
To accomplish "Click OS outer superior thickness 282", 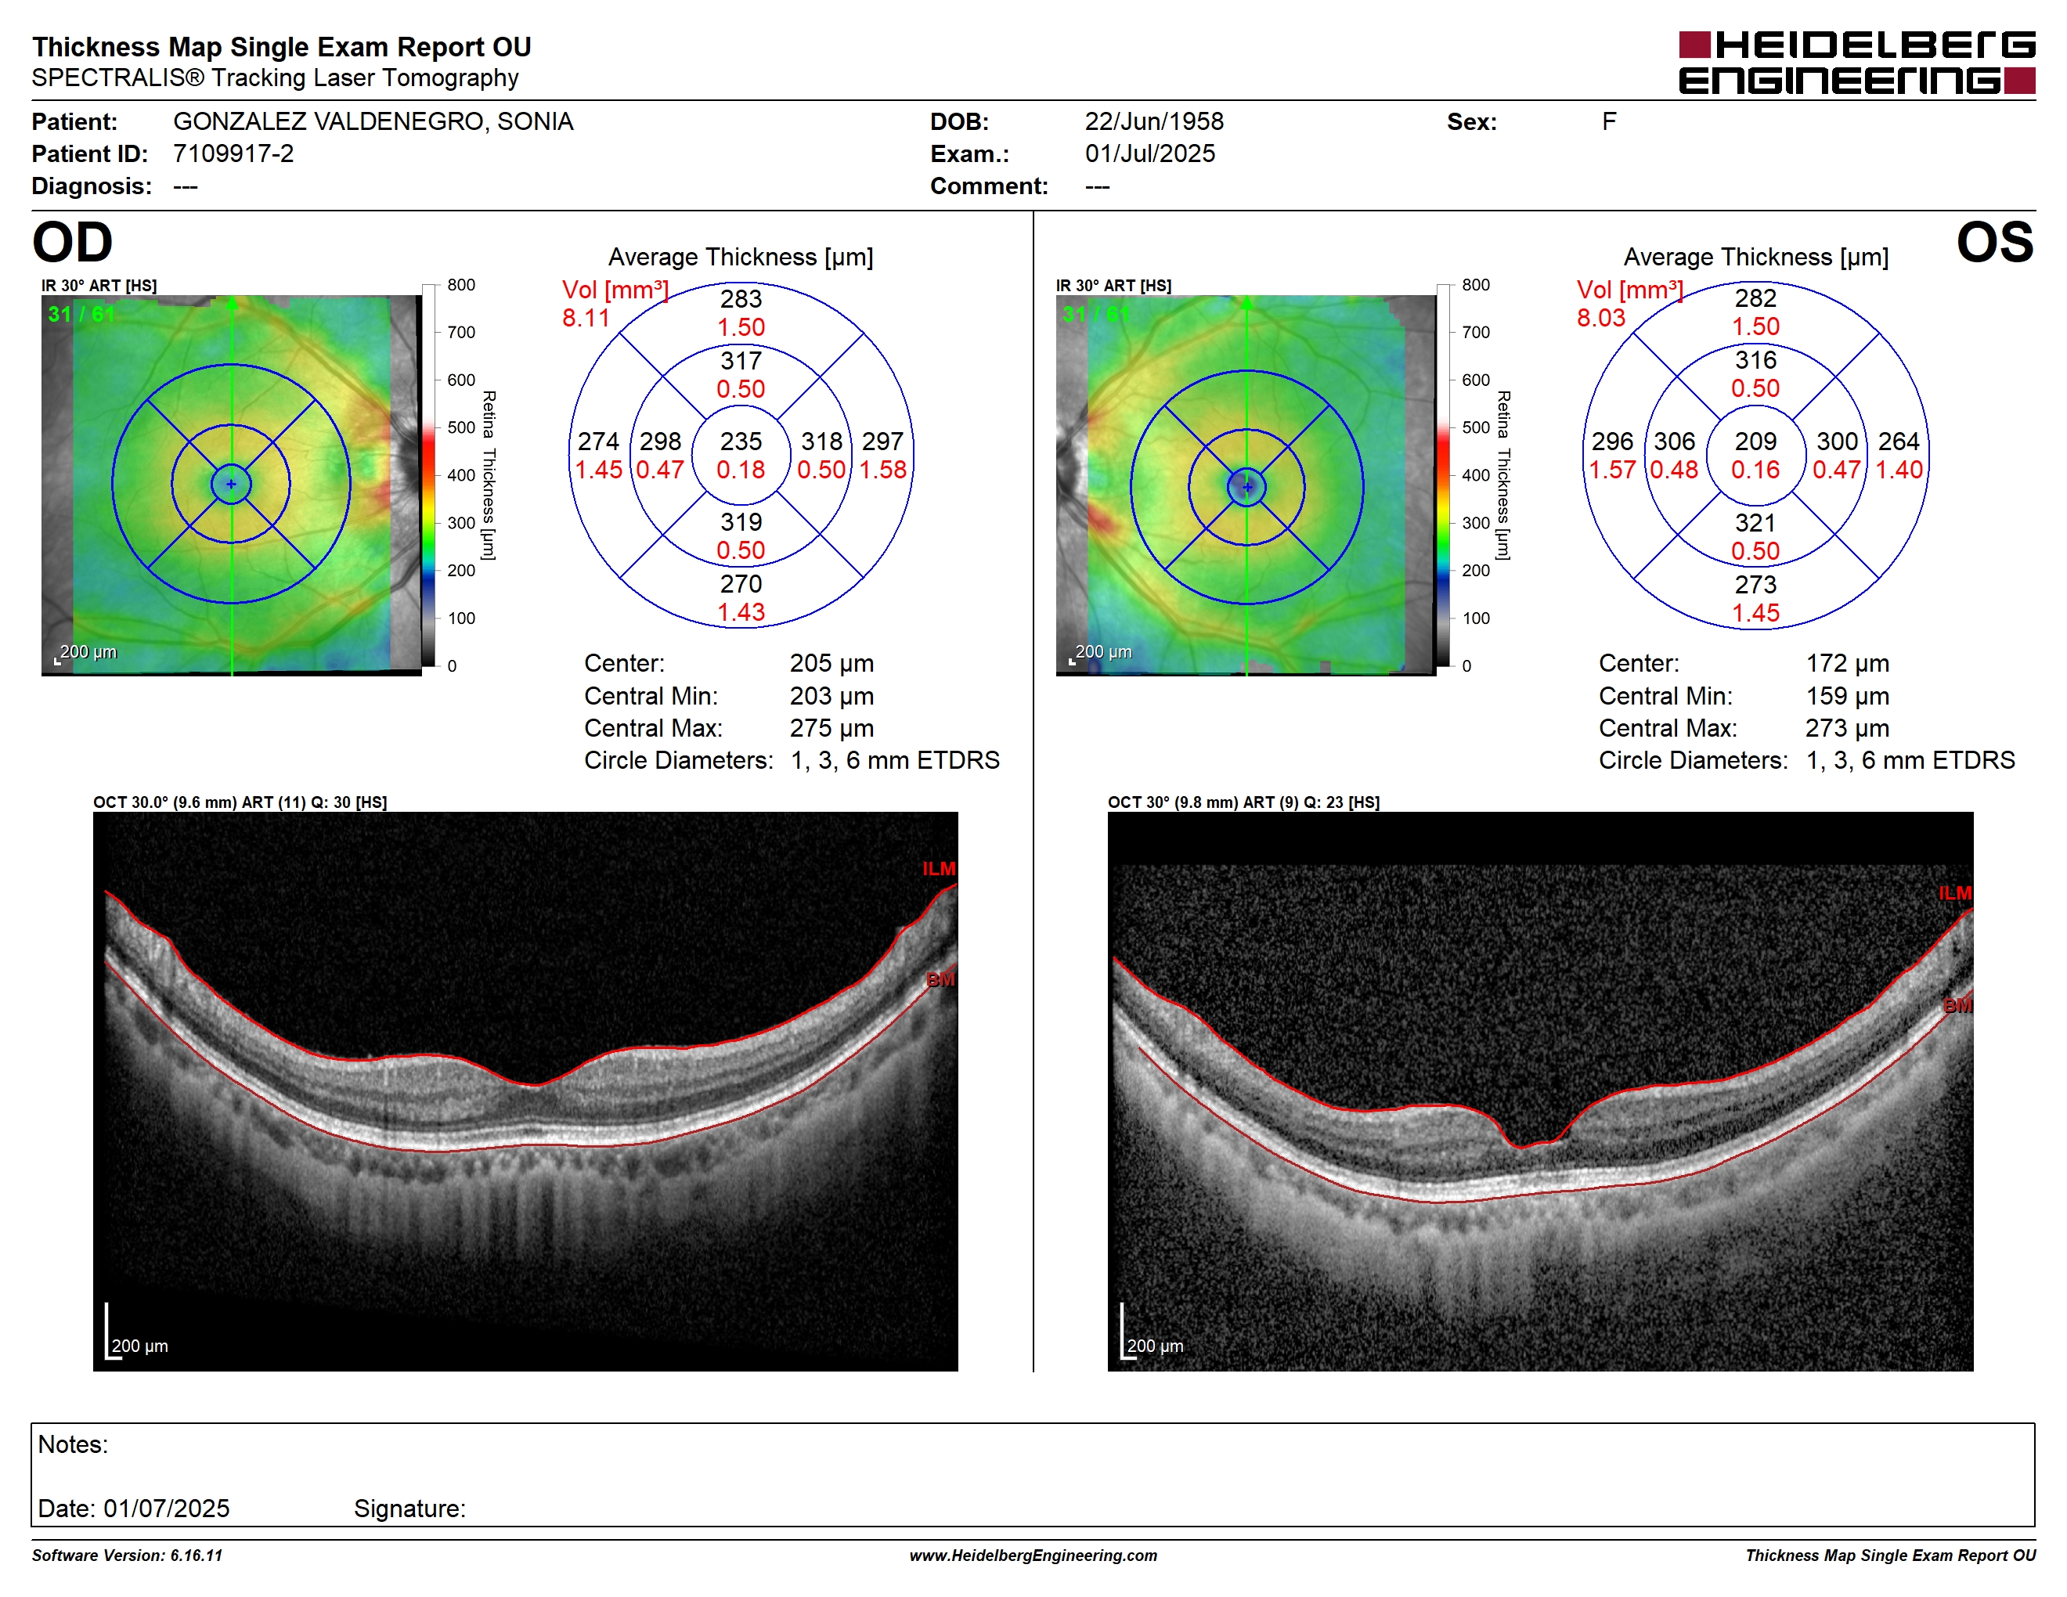I will 1755,298.
